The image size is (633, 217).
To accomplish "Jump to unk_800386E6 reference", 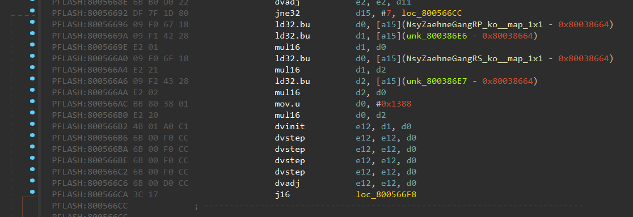I will click(437, 36).
